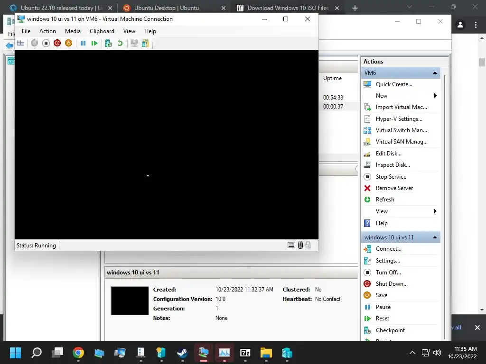Click the grey Start VM toolbar icon
Screen dimensions: 486x364
click(34, 43)
